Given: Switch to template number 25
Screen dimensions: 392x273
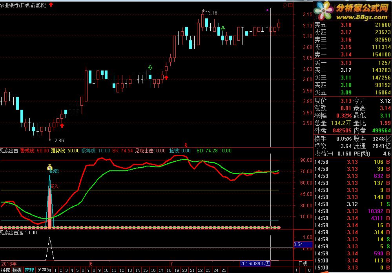Looking at the screenshot, I should [x=224, y=270].
